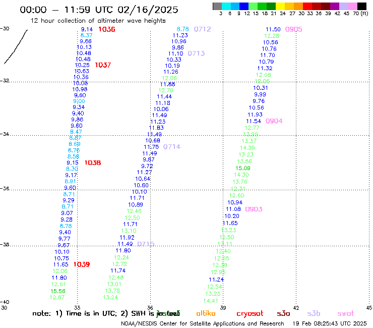Click the lavender 's3b' satellite legend label
The image size is (373, 328).
pyautogui.click(x=314, y=313)
